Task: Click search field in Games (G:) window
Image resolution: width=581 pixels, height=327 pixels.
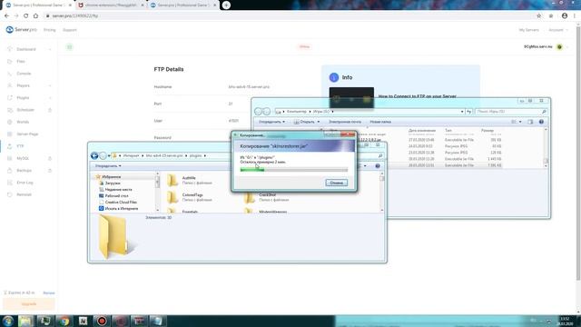Action: pyautogui.click(x=510, y=112)
